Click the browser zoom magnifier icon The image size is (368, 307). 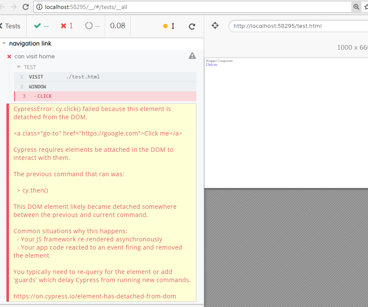point(356,7)
